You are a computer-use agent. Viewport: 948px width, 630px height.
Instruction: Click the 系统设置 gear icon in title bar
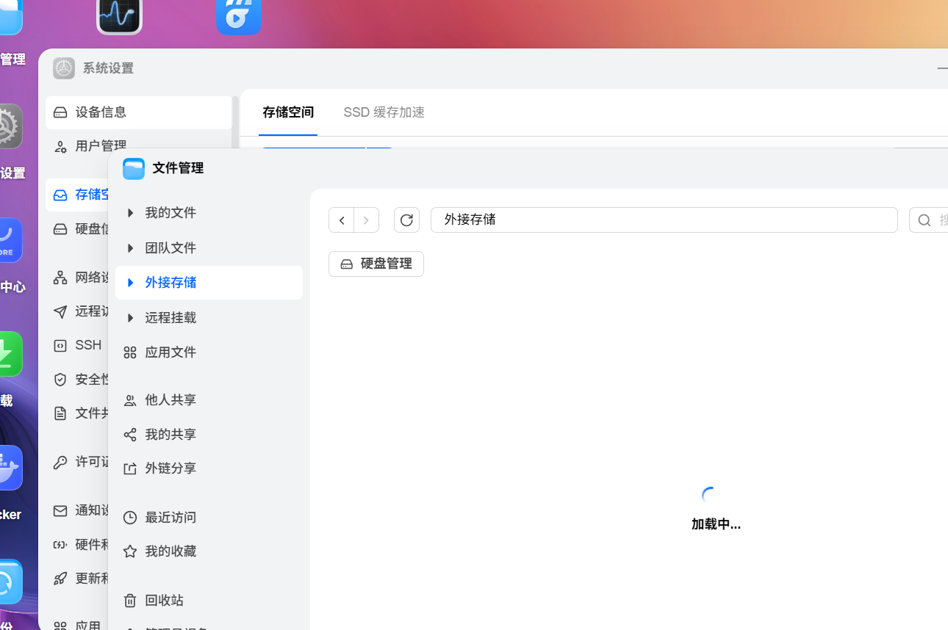[64, 68]
